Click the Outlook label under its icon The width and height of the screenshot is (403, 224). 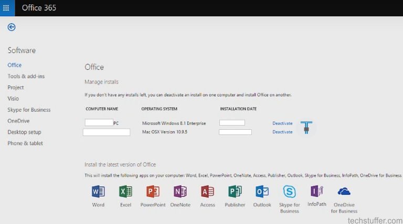[x=262, y=205]
